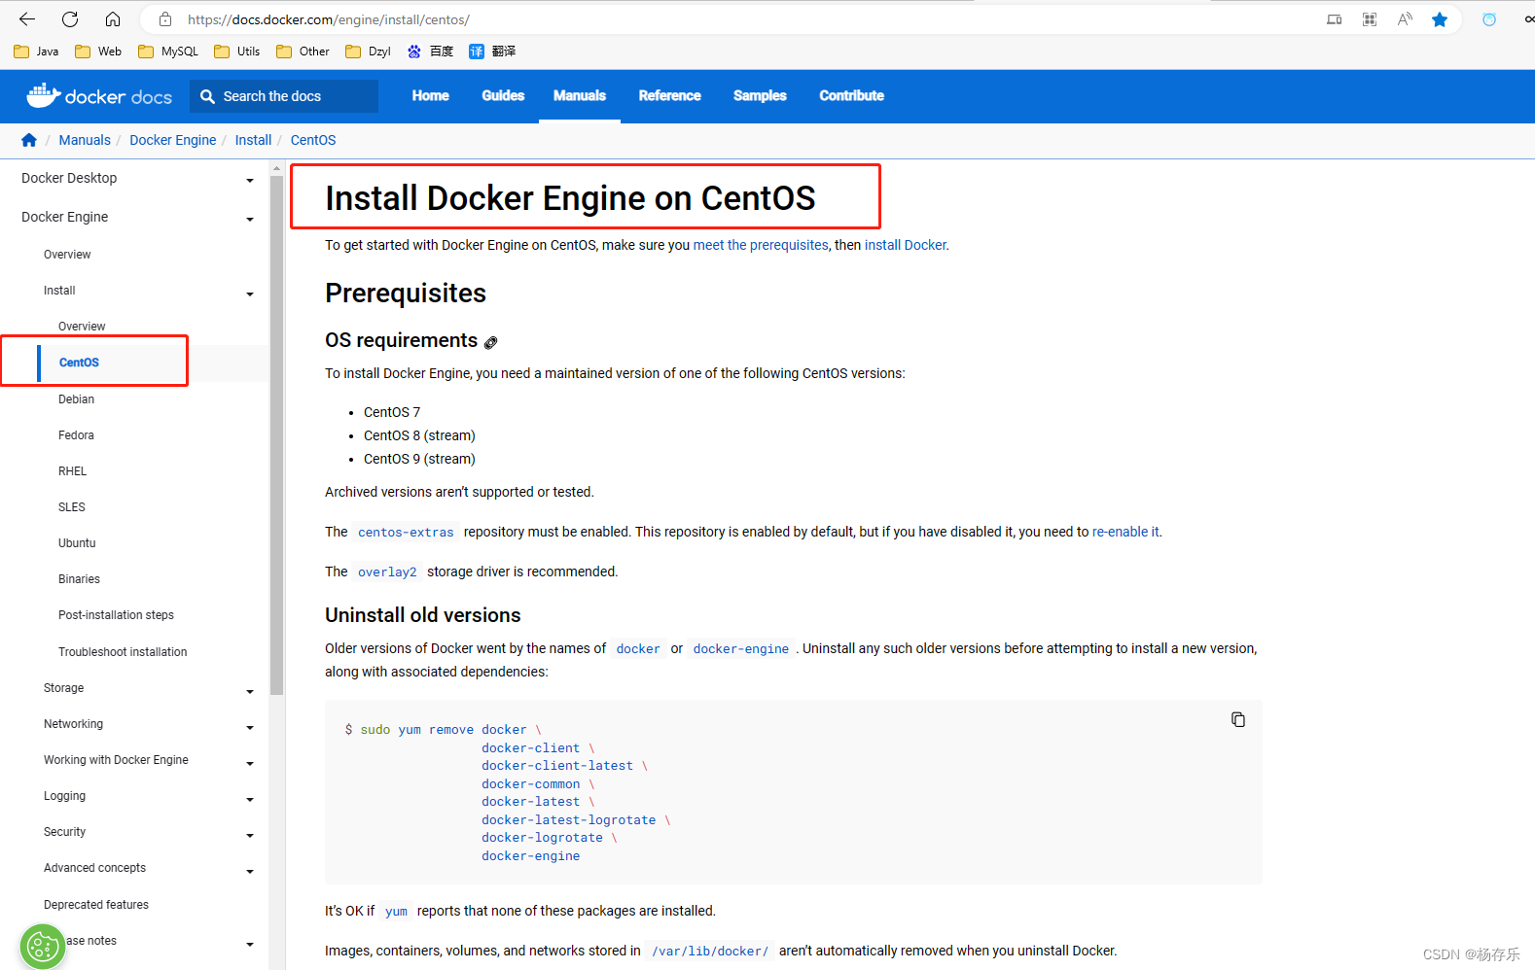Open the MySQL bookmarks folder
1535x970 pixels.
[x=168, y=52]
